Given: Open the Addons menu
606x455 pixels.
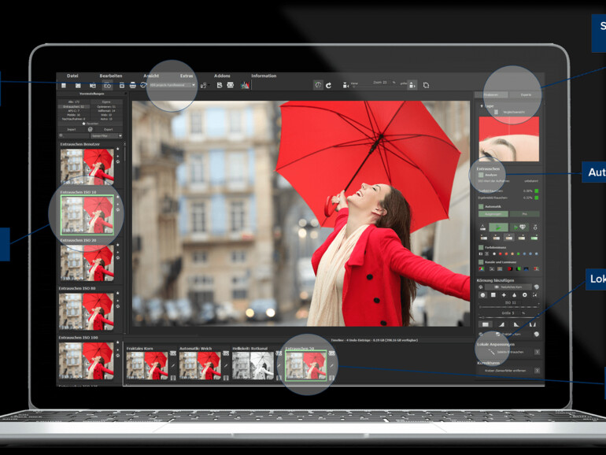Looking at the screenshot, I should [x=222, y=76].
